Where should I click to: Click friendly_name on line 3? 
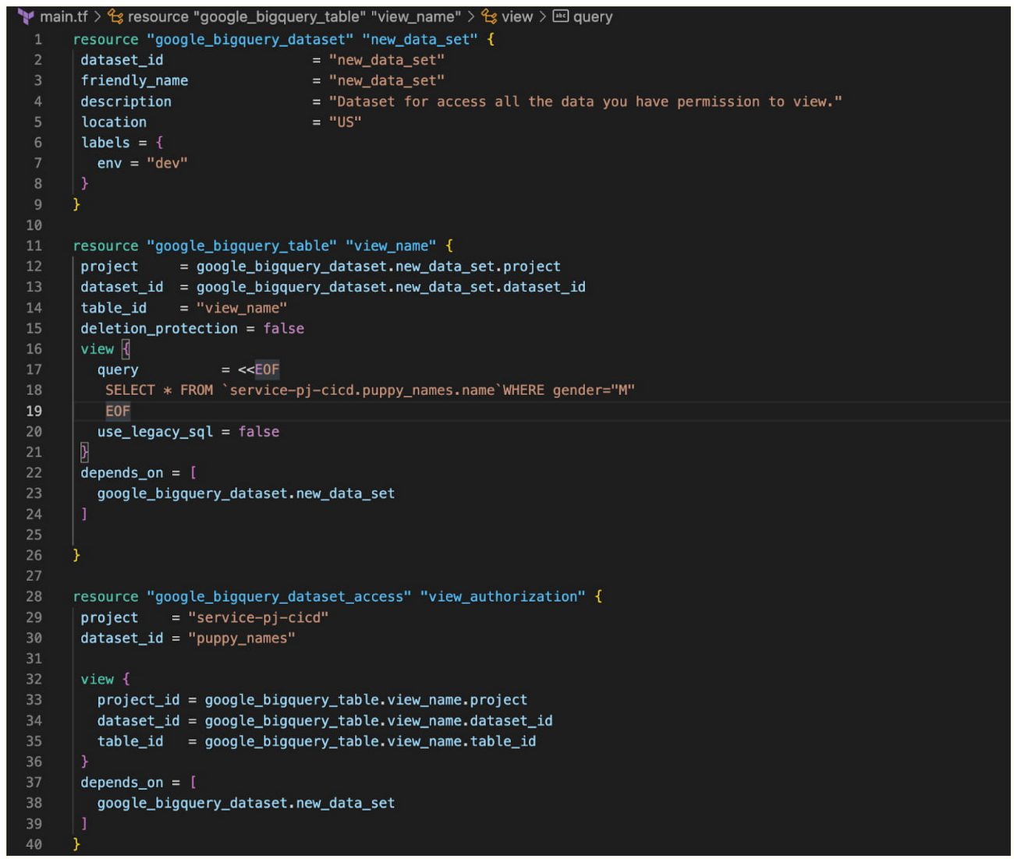coord(134,81)
